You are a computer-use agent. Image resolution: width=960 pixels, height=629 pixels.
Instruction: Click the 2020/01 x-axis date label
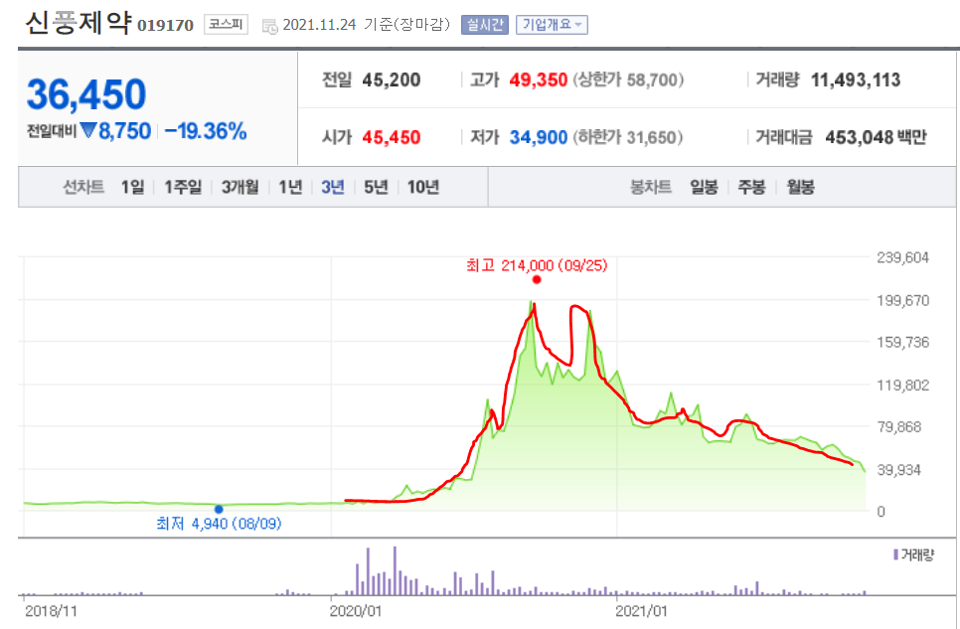pyautogui.click(x=356, y=611)
